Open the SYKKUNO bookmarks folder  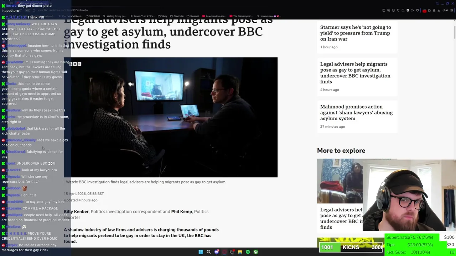tap(93, 16)
